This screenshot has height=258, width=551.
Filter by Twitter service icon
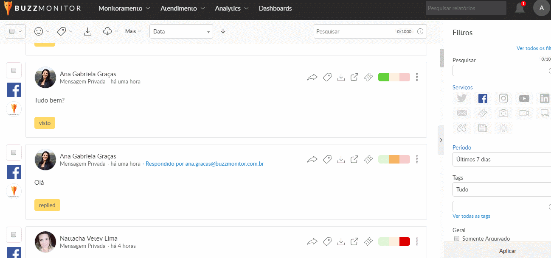(462, 98)
